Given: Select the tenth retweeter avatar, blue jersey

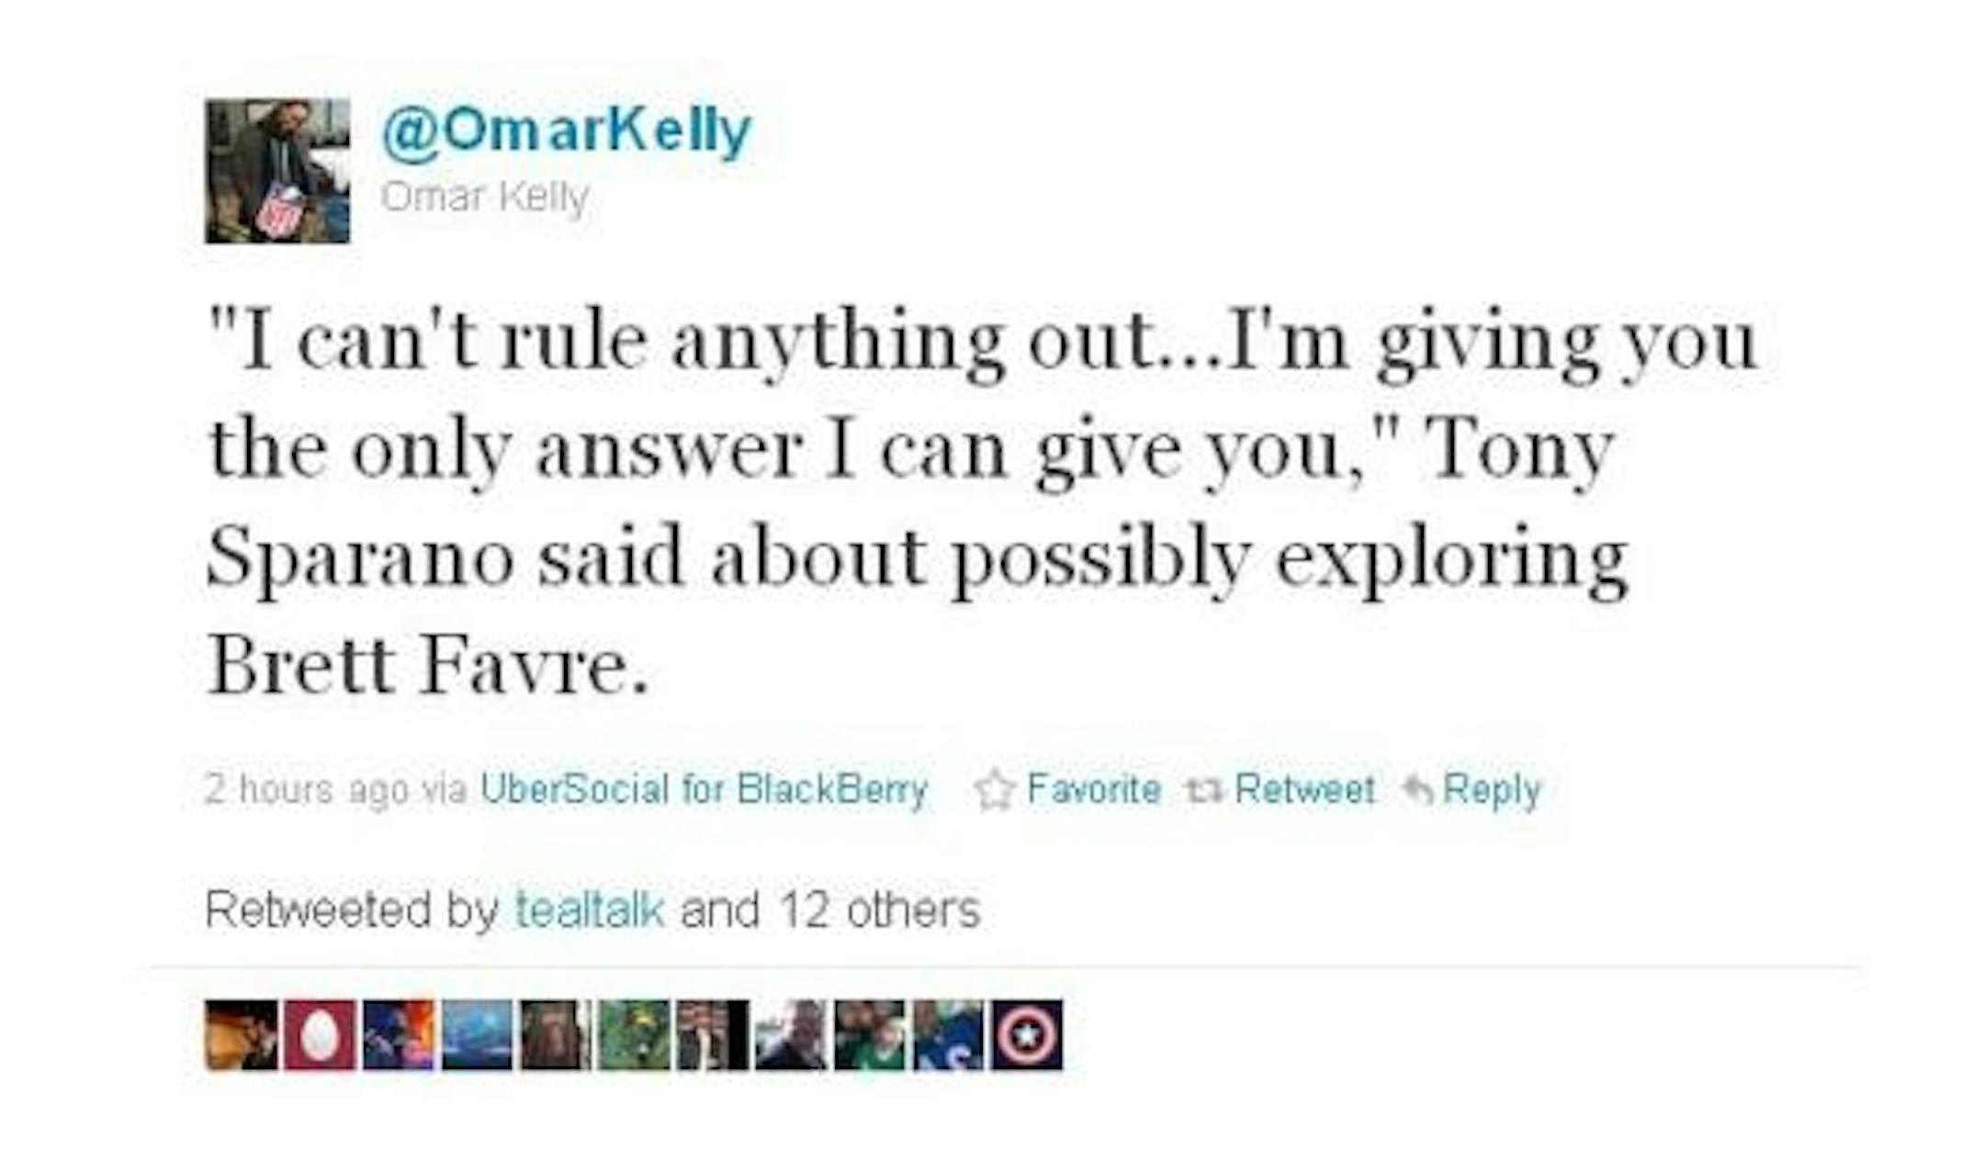Looking at the screenshot, I should click(948, 1035).
